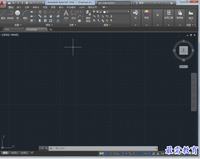Toggle object snap in status bar
Image resolution: width=200 pixels, height=159 pixels.
142,153
